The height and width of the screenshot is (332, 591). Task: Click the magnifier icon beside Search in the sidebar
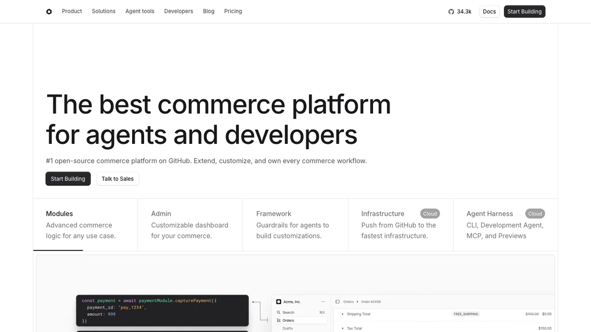tap(278, 312)
